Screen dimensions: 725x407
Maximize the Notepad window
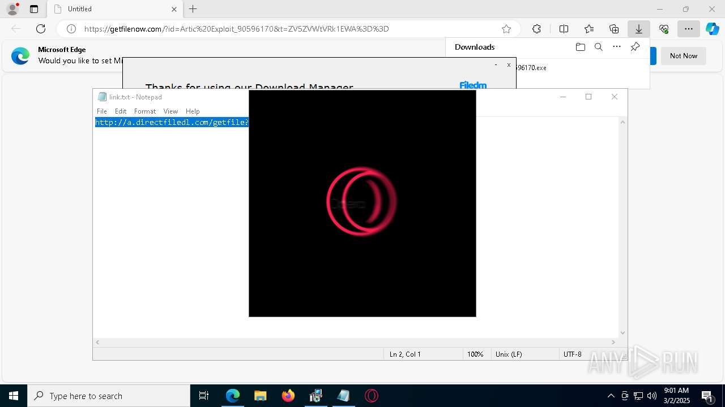588,97
